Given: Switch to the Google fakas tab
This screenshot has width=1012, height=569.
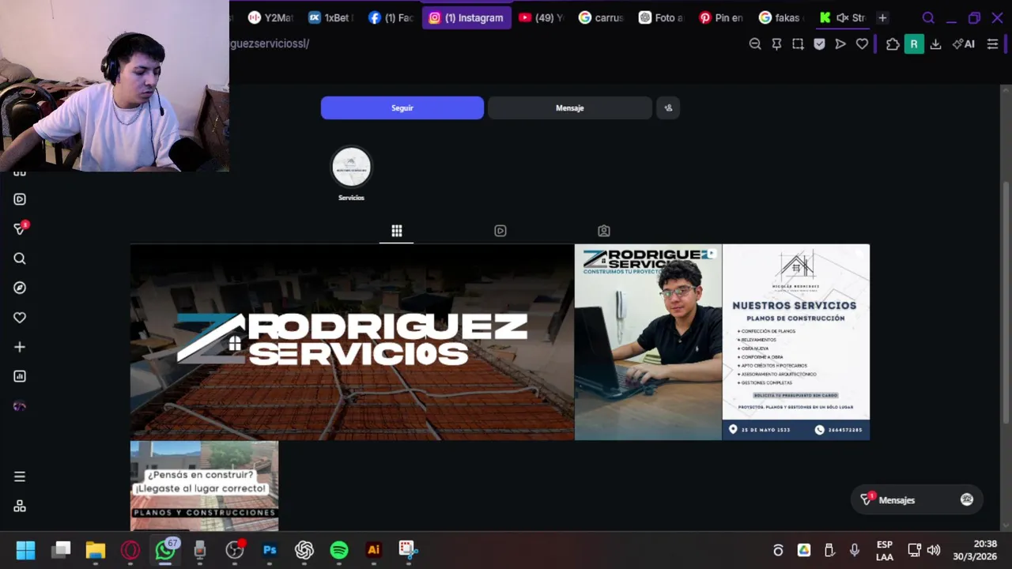Looking at the screenshot, I should click(x=781, y=17).
